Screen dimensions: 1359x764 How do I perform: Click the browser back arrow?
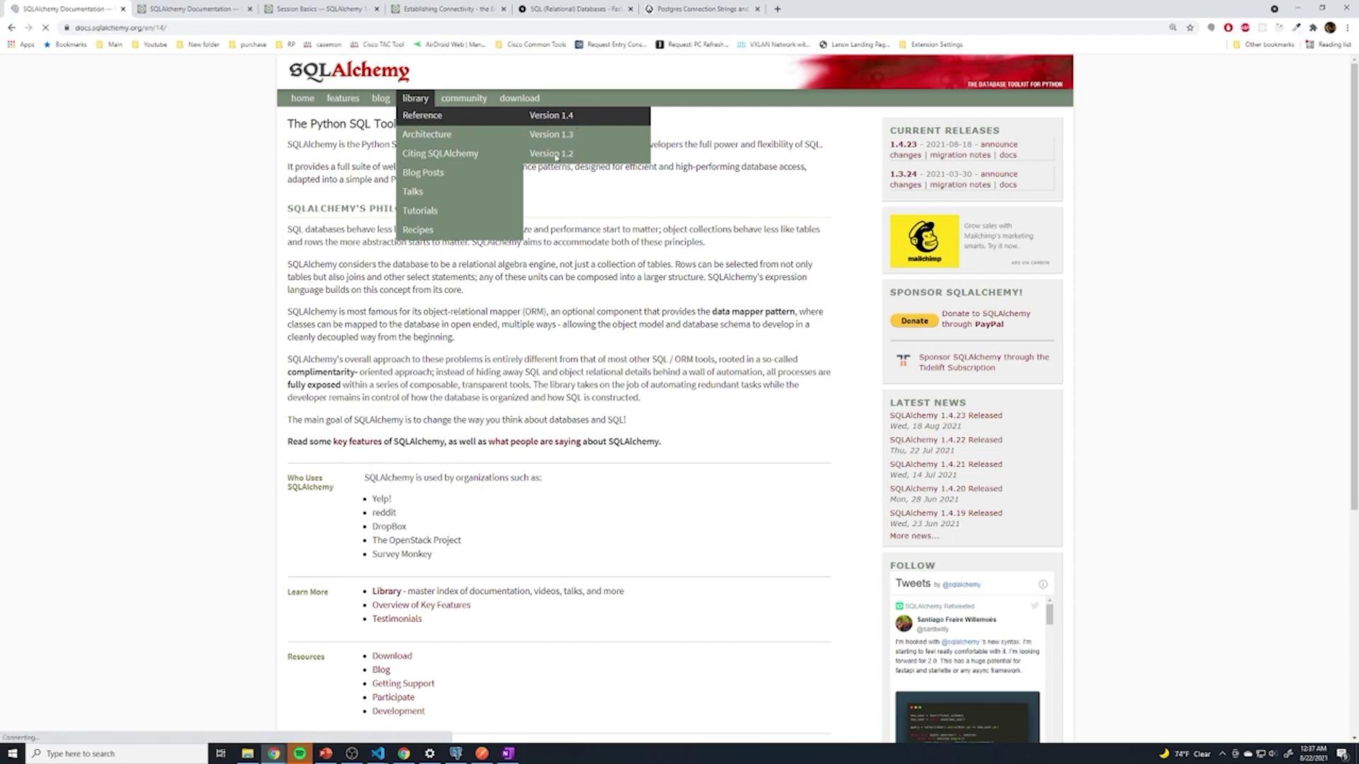tap(11, 28)
